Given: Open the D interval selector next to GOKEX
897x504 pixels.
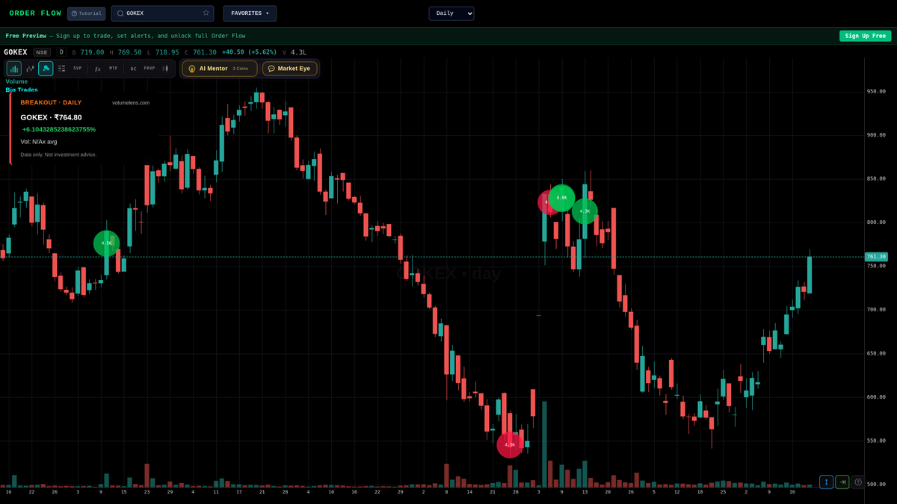Looking at the screenshot, I should (61, 52).
